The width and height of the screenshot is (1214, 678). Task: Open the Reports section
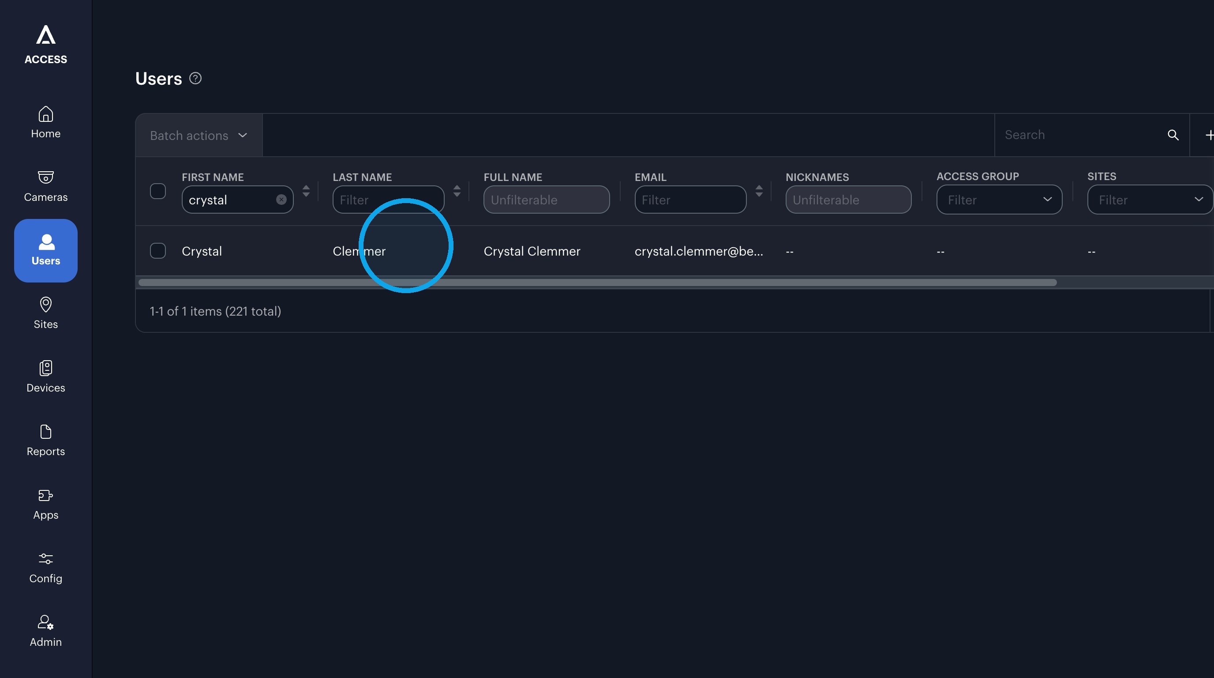click(x=46, y=441)
